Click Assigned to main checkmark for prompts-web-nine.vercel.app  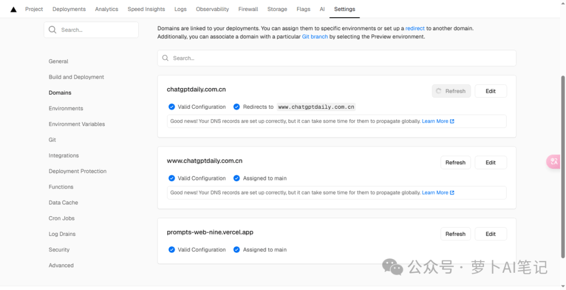point(236,250)
